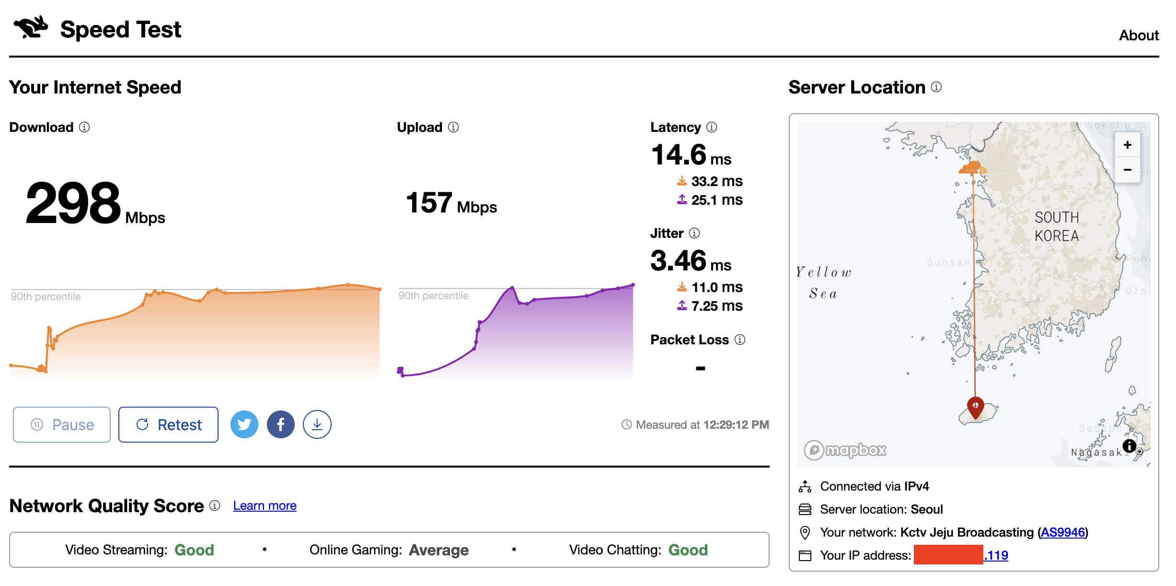
Task: Click the Packet Loss info icon
Action: pos(740,340)
